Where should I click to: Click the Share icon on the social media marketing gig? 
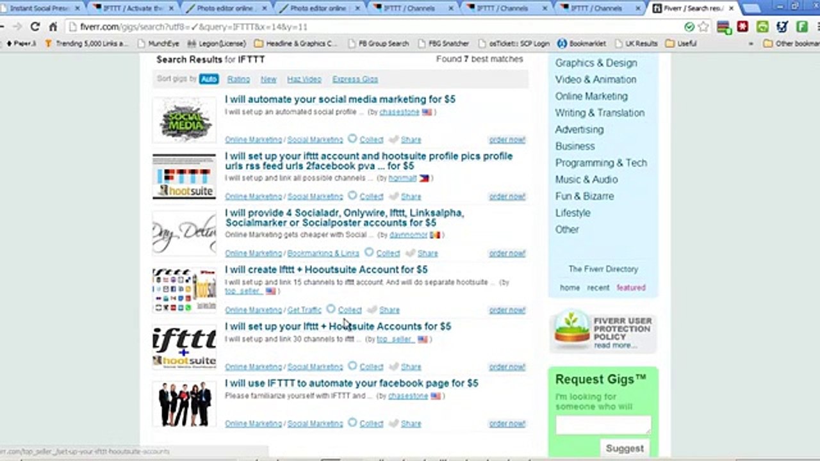tap(394, 139)
